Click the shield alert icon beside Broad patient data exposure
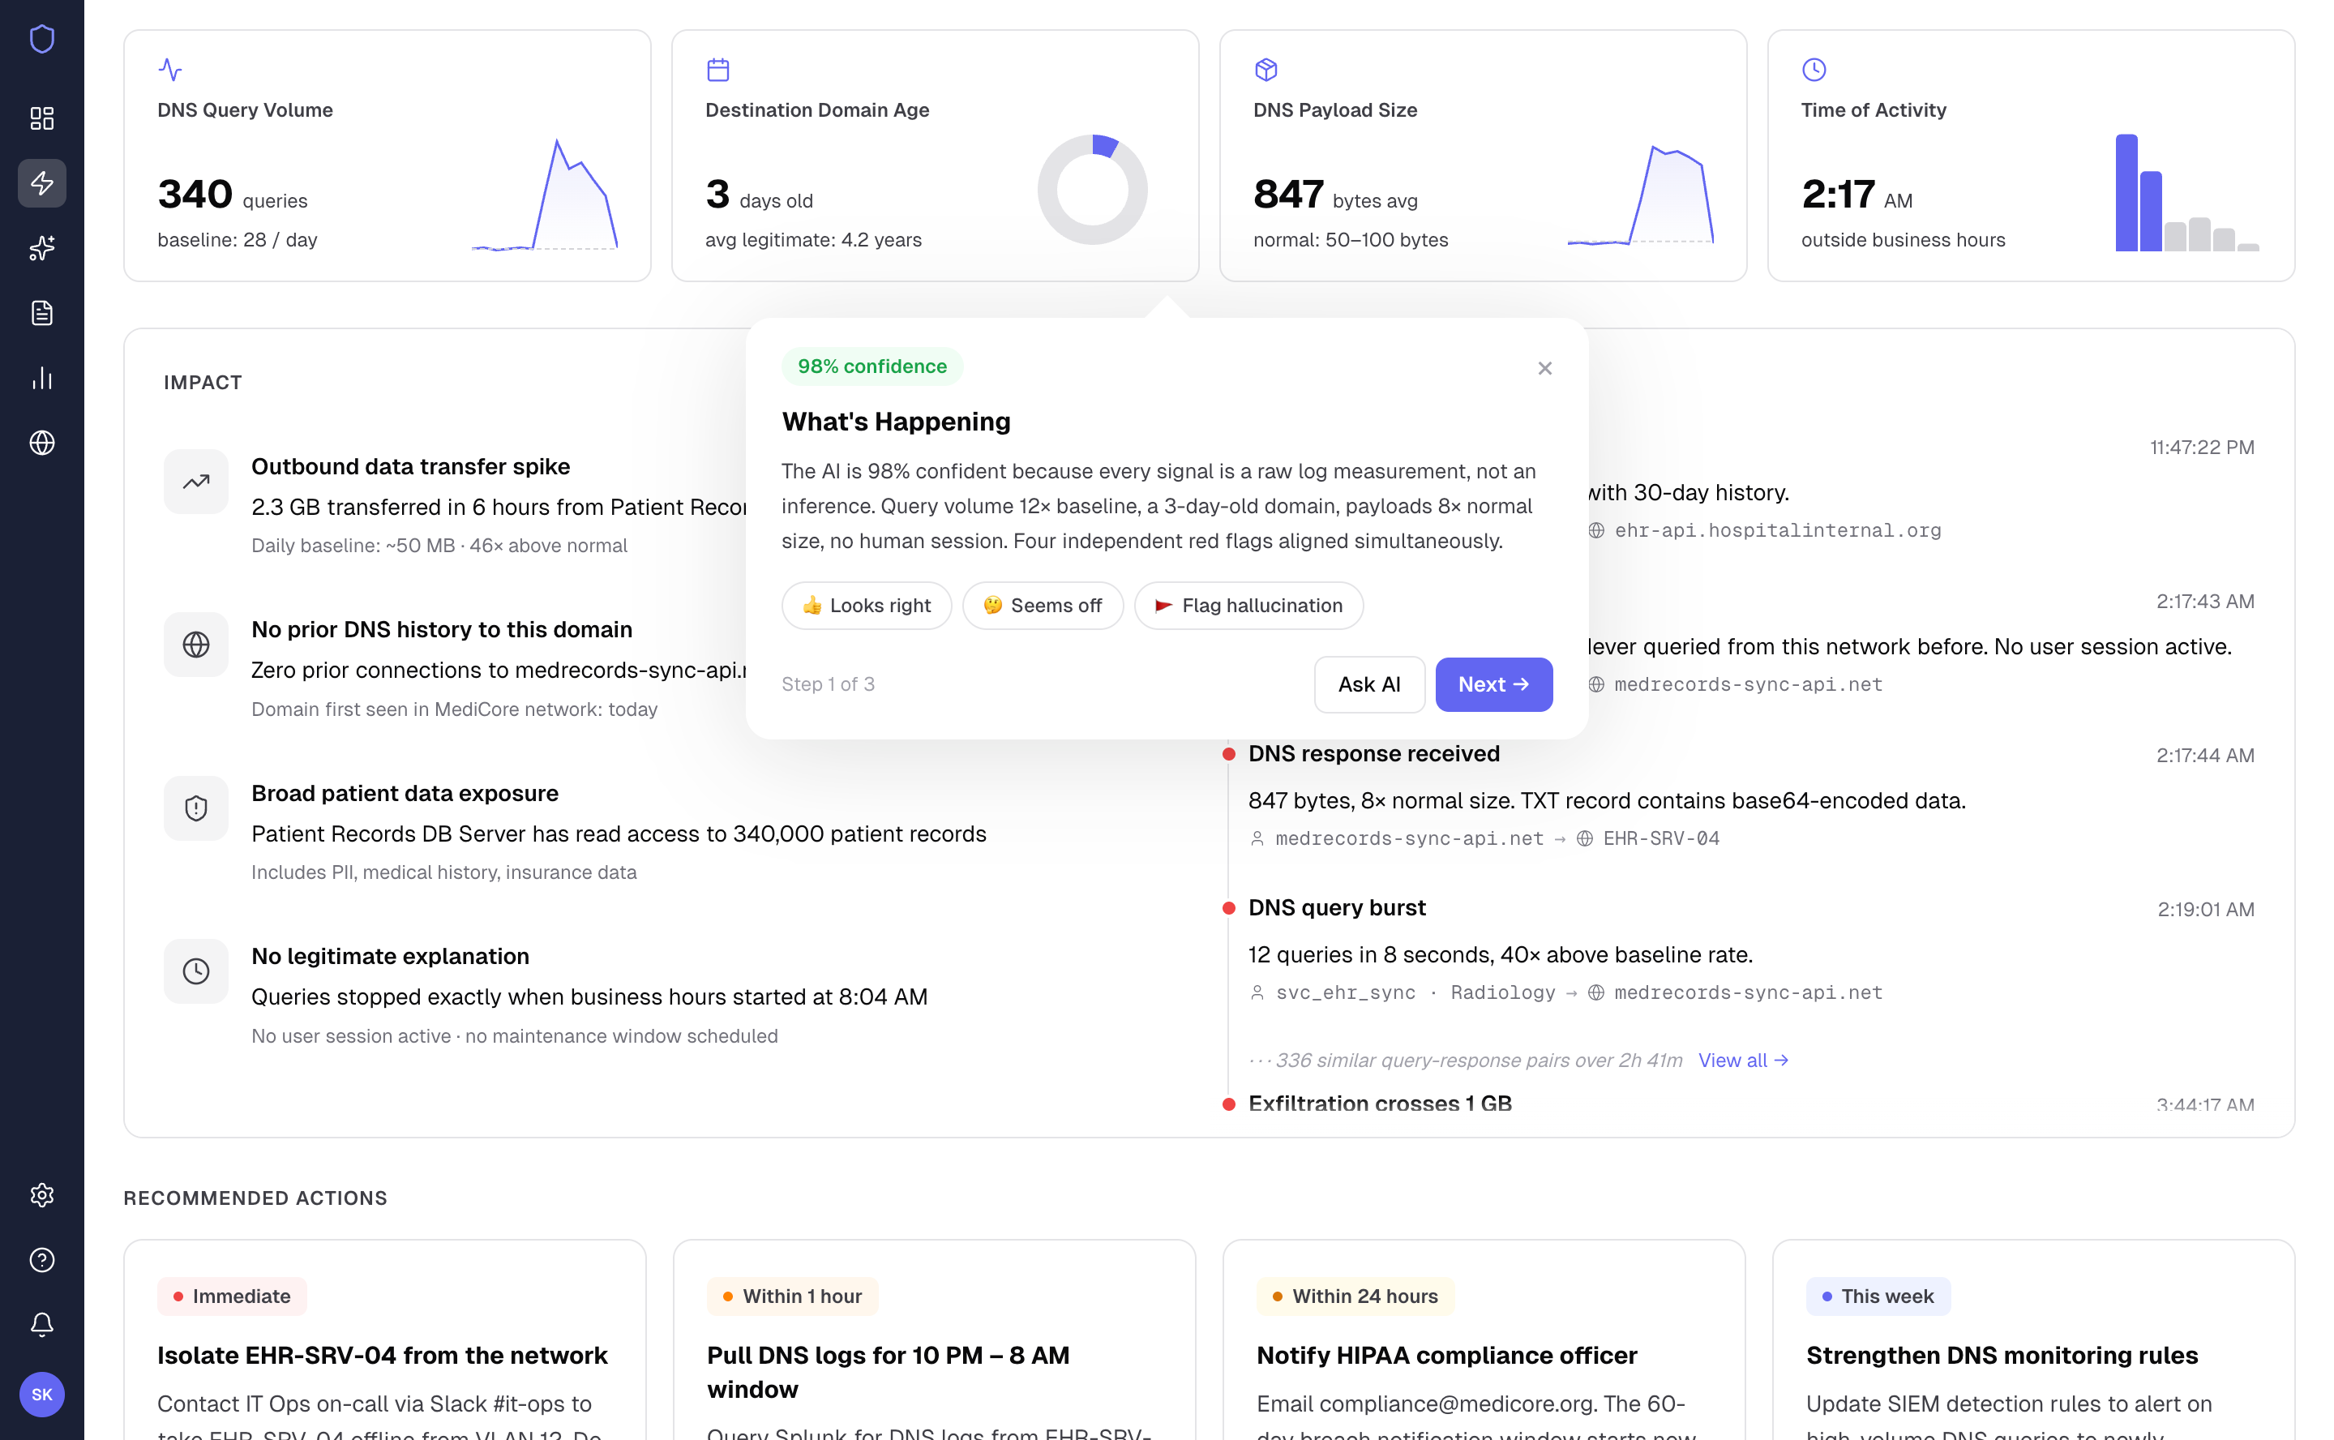Screen dimensions: 2334x1440 click(x=196, y=808)
